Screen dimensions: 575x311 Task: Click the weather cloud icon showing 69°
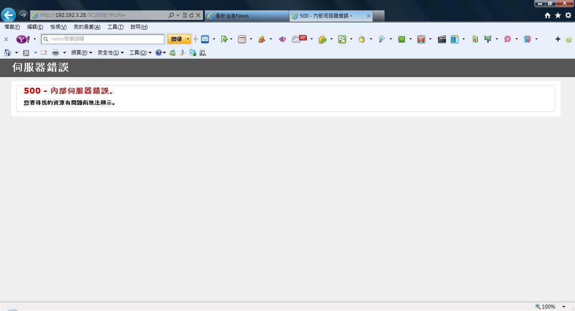(x=299, y=39)
